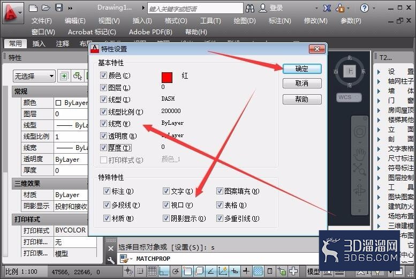416x279 pixels.
Task: Uncheck the 线型比例(Y) checkbox
Action: (103, 111)
